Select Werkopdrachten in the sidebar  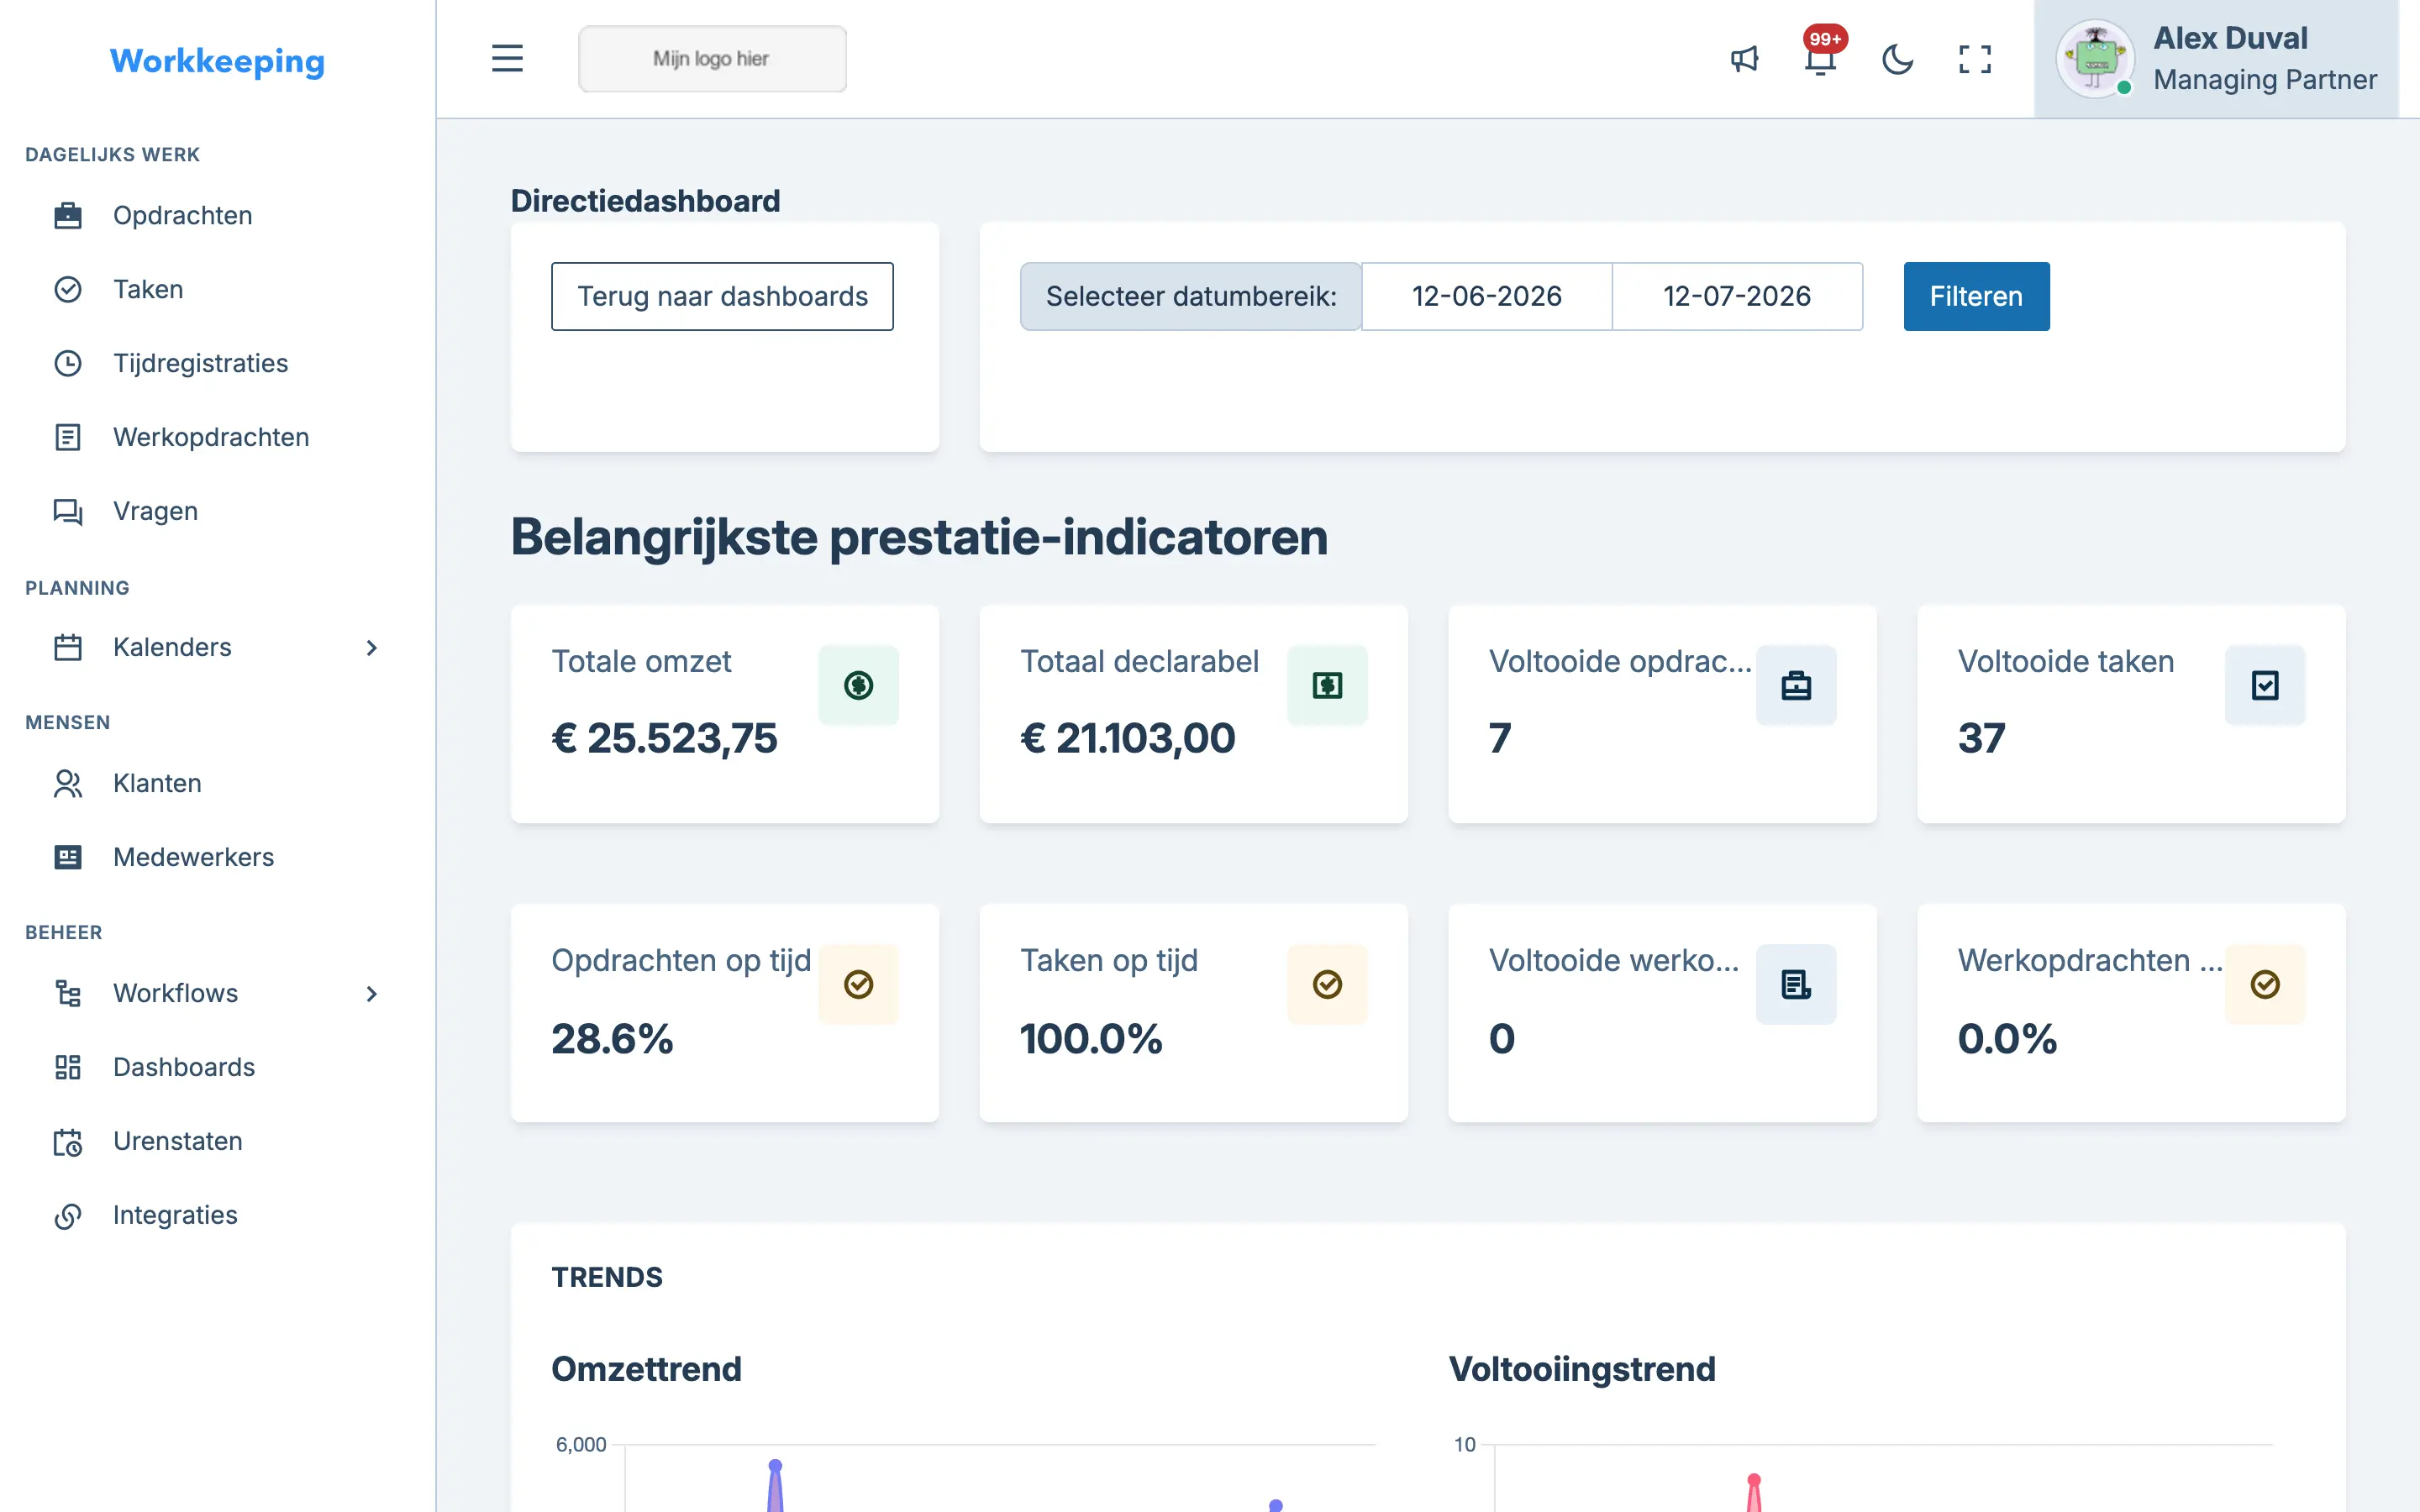pos(211,437)
